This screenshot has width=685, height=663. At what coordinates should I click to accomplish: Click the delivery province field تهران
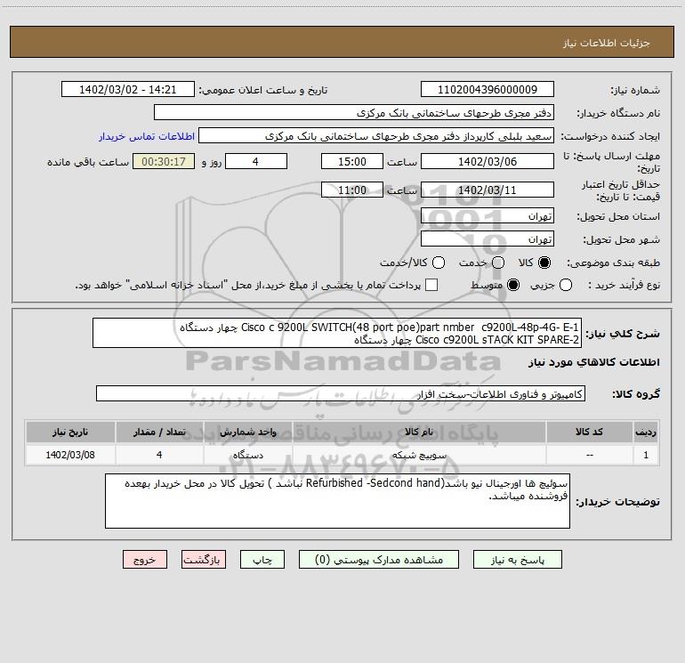click(488, 215)
